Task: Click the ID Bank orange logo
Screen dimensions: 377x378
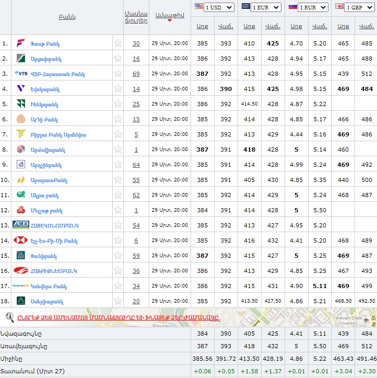Action: (21, 119)
